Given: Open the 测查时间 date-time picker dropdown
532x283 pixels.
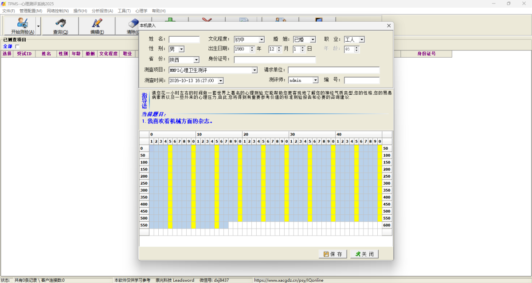Looking at the screenshot, I should click(x=221, y=81).
